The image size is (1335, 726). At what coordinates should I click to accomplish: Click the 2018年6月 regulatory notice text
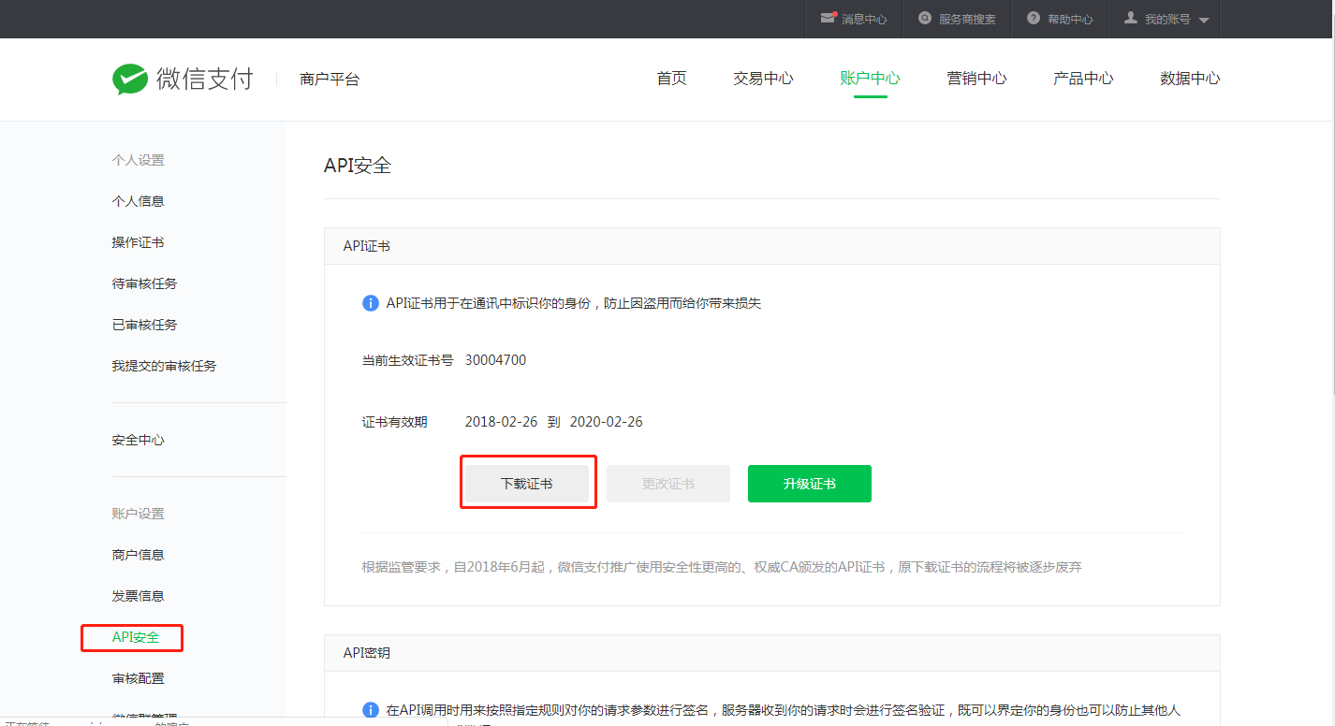pyautogui.click(x=722, y=567)
